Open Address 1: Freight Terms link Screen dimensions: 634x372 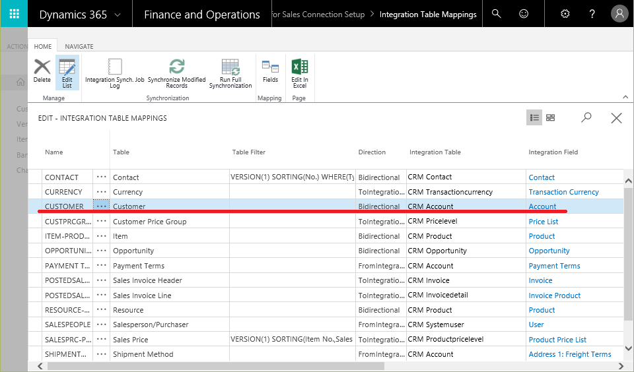[x=570, y=354]
